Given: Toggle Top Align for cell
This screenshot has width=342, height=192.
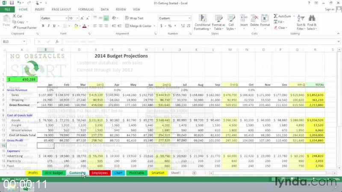Looking at the screenshot, I should (95, 18).
